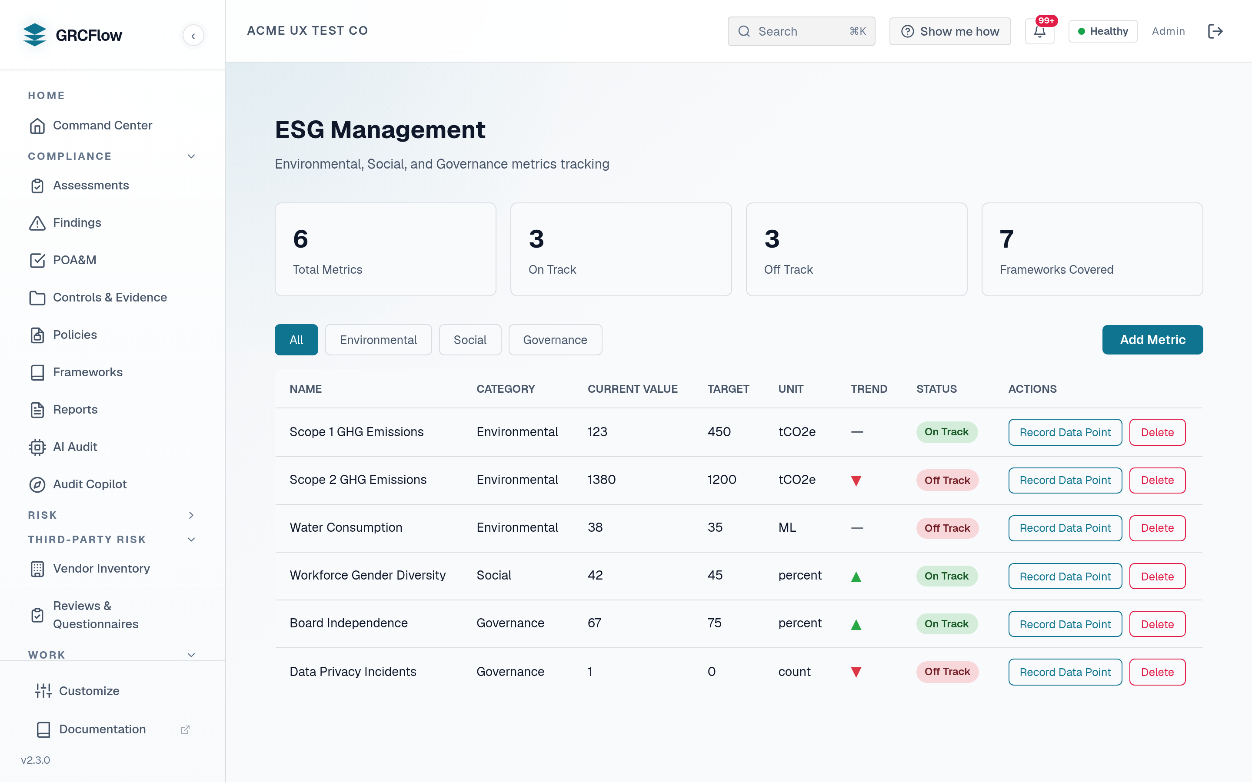Record Data Point for Board Independence

coord(1065,624)
